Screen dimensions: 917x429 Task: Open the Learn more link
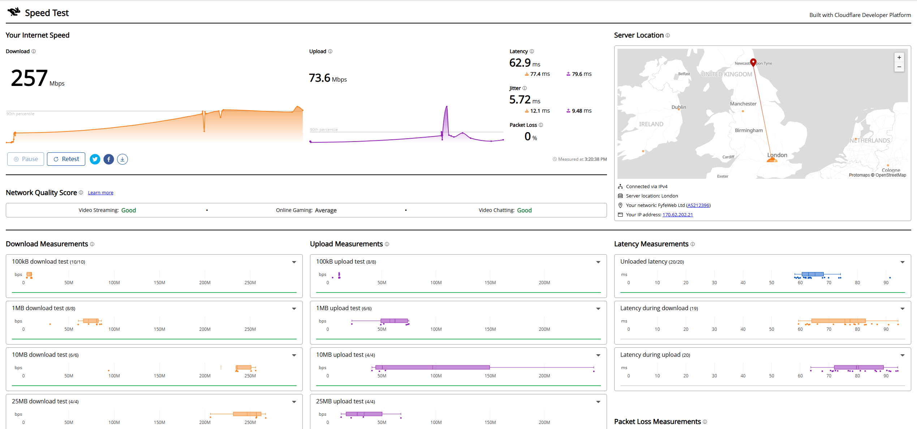[100, 193]
